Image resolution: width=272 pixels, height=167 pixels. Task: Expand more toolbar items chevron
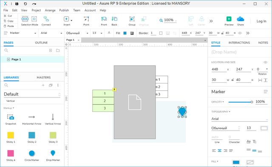(211, 21)
